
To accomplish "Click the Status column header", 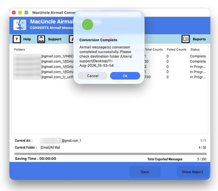I will pos(195,50).
